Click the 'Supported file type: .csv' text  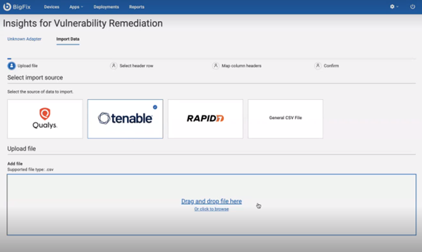point(30,170)
